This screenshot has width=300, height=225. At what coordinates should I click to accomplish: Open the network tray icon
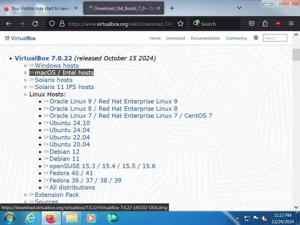247,218
